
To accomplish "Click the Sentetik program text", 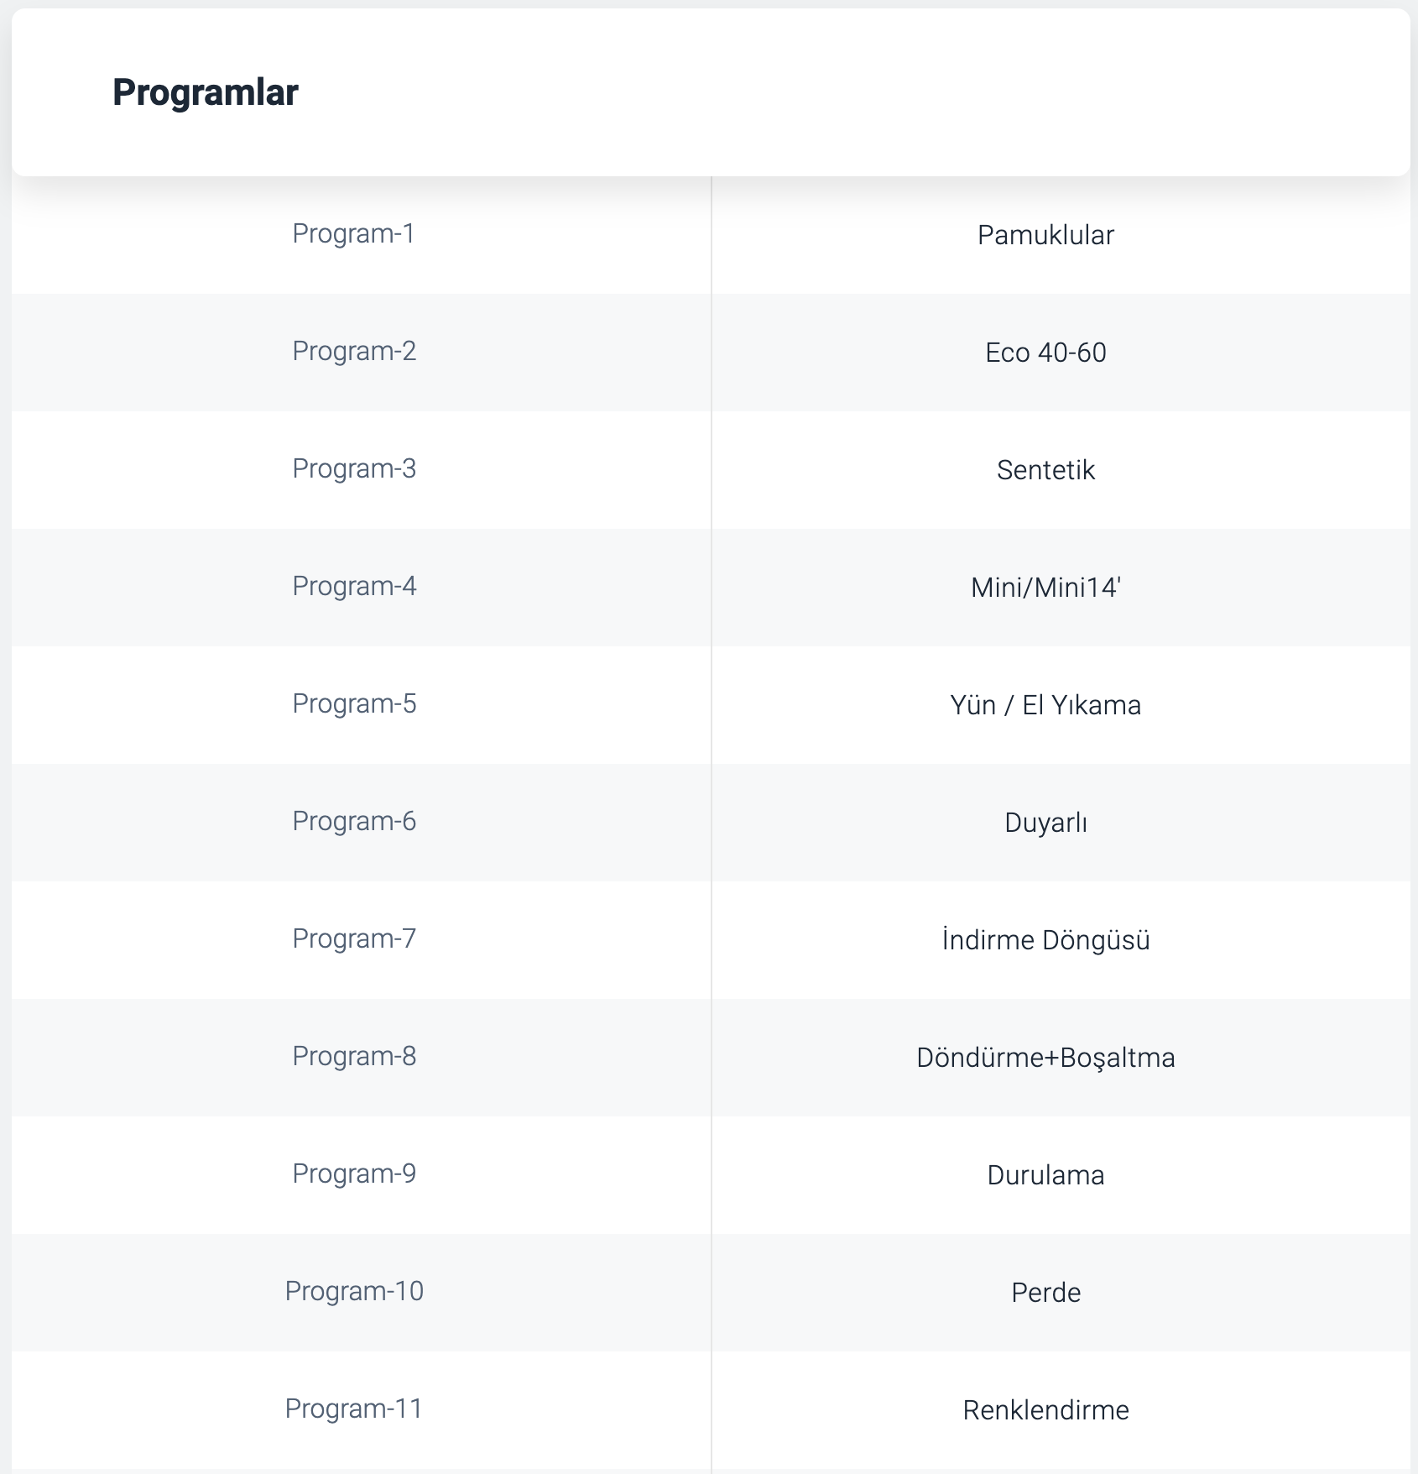I will coord(1045,470).
